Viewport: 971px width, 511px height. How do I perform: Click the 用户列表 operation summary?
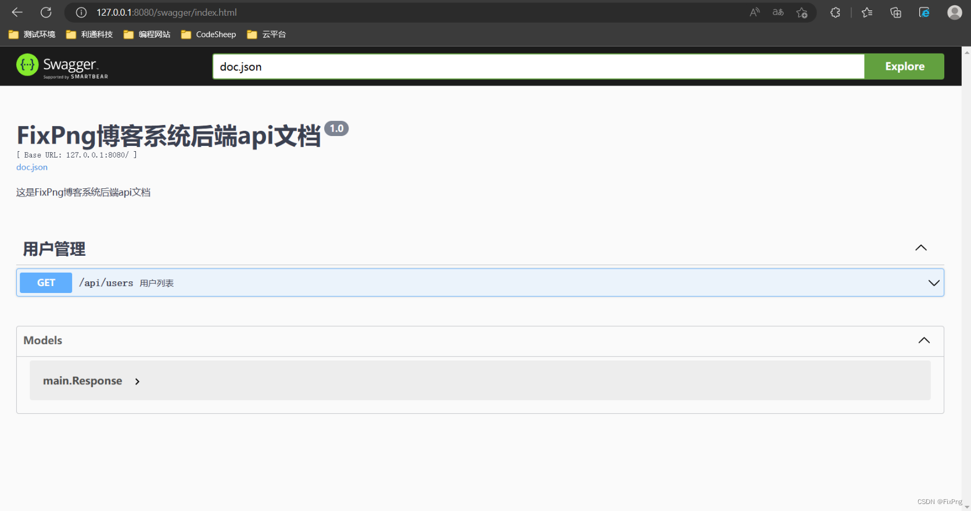click(x=157, y=283)
